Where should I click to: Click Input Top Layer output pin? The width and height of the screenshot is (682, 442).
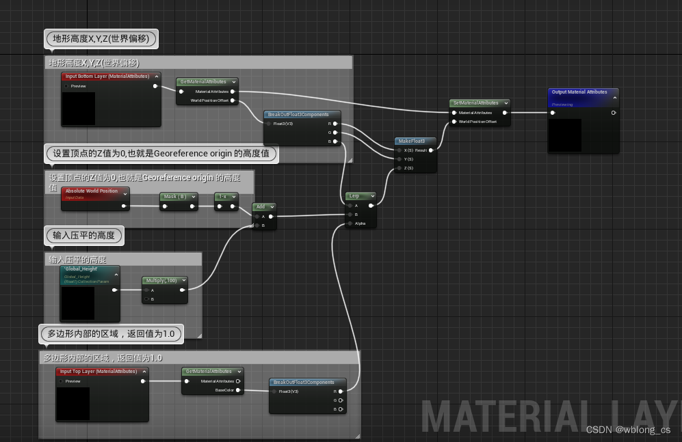pyautogui.click(x=143, y=381)
